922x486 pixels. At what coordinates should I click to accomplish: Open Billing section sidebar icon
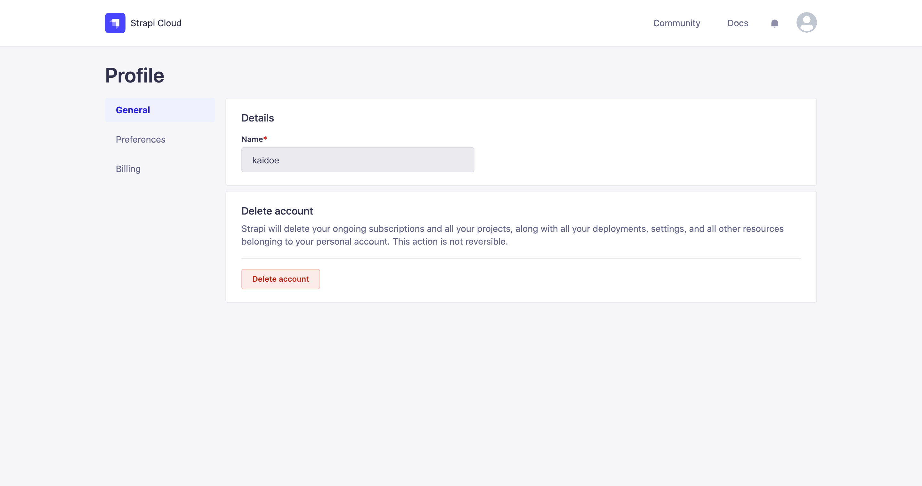128,169
